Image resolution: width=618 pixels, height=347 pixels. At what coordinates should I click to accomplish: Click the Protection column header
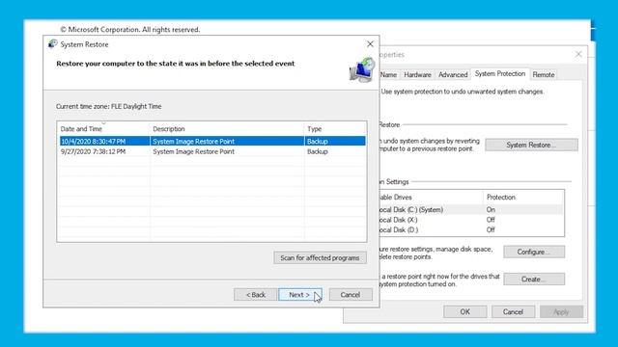(x=523, y=197)
